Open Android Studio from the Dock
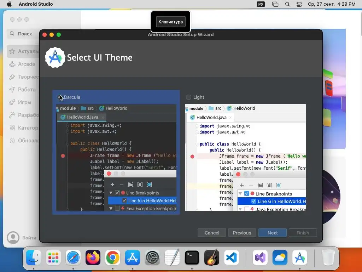This screenshot has width=362, height=272. coord(300,257)
